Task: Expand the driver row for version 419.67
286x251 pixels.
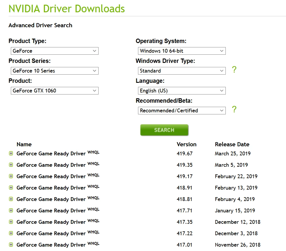Action: pos(11,153)
